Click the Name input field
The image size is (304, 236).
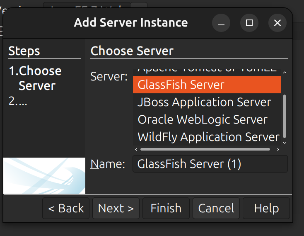(210, 164)
